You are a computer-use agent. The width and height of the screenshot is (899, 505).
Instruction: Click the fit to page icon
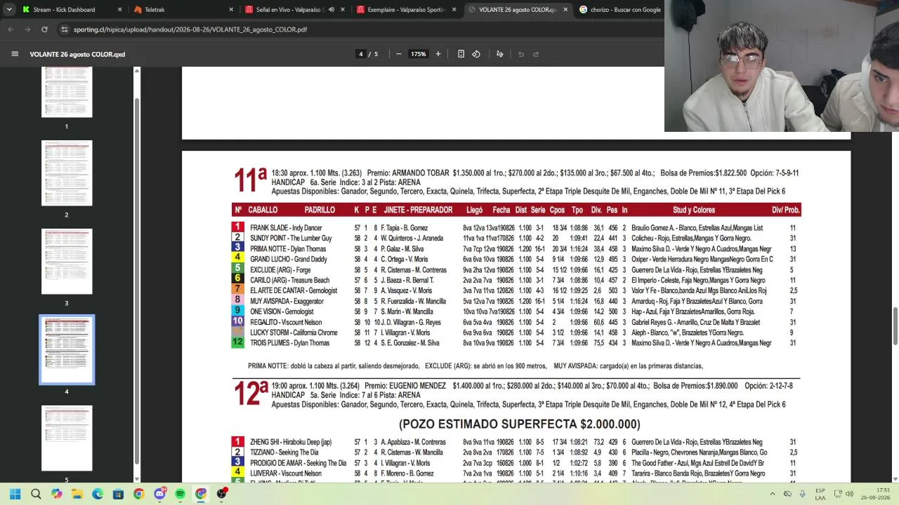461,54
